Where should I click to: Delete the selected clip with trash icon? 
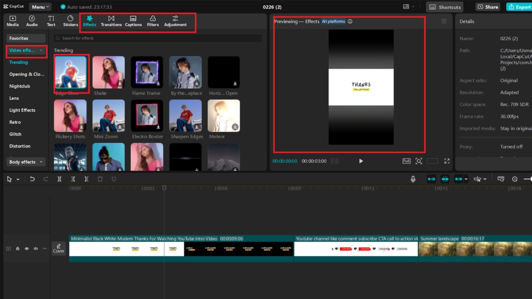point(100,179)
